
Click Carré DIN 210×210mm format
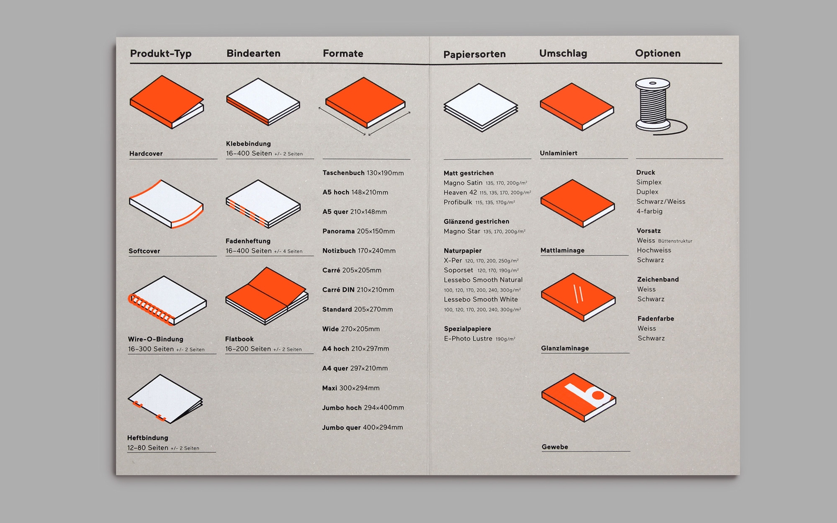[358, 290]
